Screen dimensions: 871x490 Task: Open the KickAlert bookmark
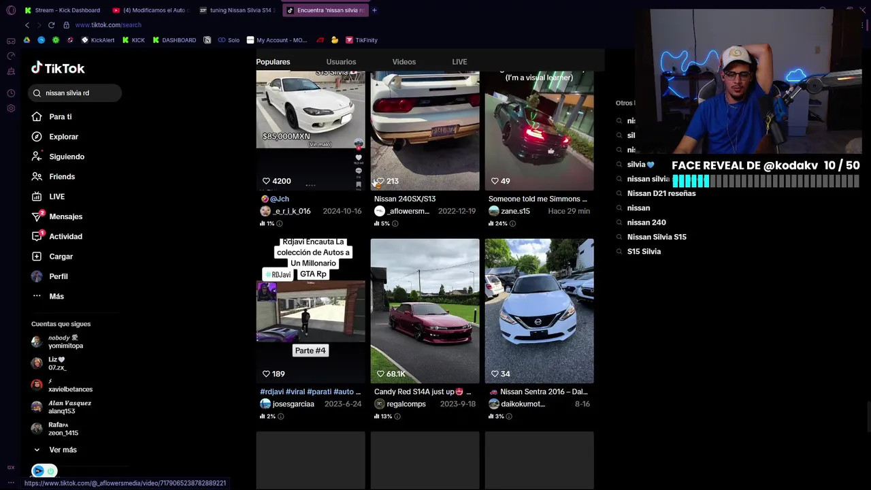click(x=98, y=40)
